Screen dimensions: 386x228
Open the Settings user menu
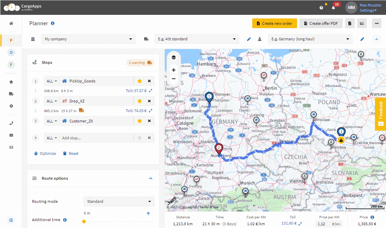(x=368, y=10)
